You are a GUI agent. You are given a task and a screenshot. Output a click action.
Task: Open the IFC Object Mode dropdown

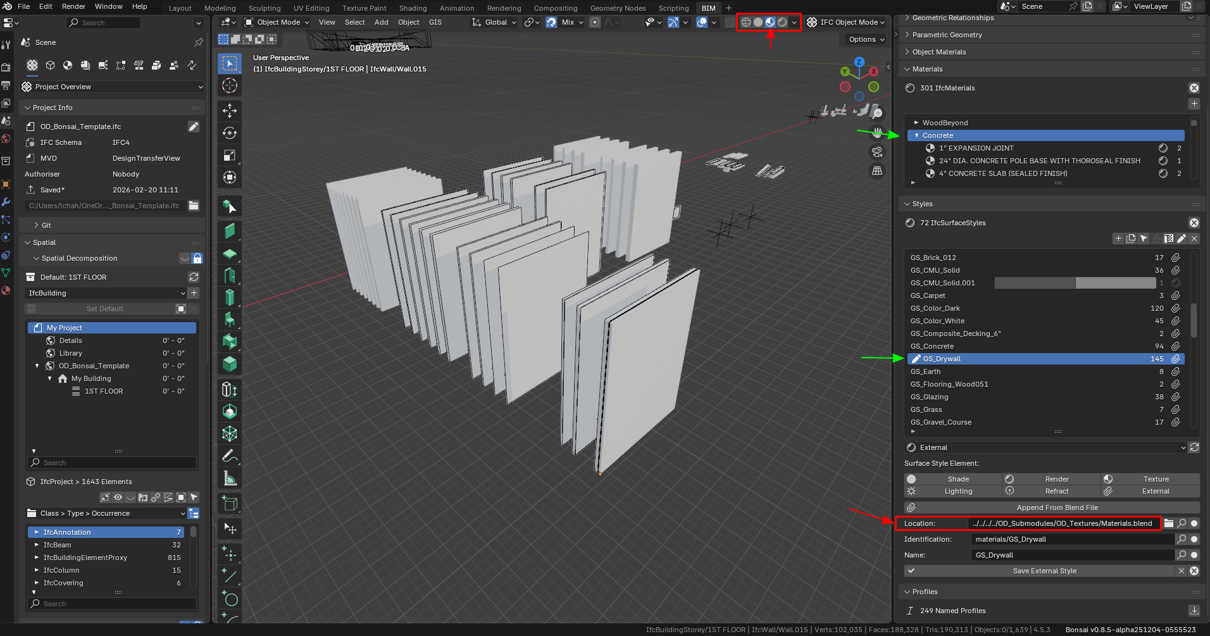coord(846,22)
